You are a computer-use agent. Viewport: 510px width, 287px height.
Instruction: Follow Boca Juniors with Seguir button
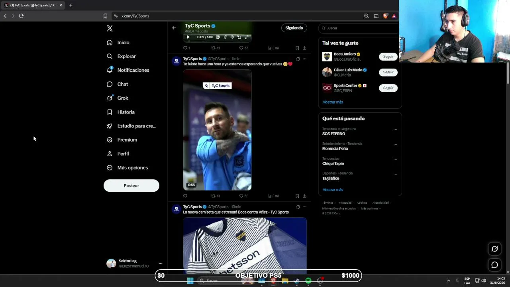coord(388,57)
